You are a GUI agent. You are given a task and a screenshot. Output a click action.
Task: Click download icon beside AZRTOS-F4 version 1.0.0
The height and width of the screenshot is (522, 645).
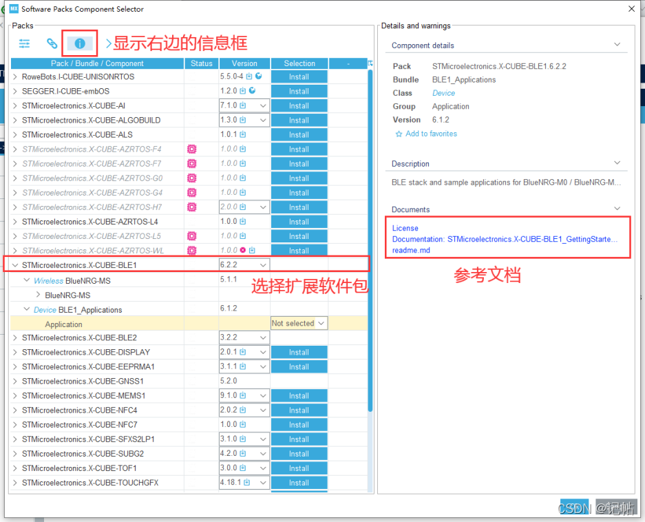(x=243, y=149)
